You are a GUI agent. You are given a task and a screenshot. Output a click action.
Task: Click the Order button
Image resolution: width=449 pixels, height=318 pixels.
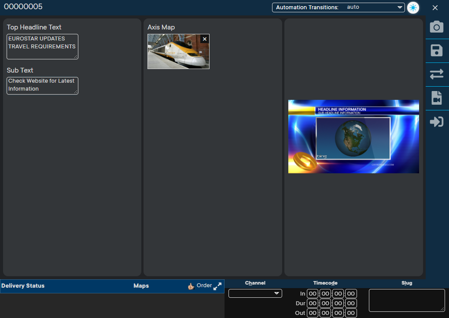coord(204,285)
